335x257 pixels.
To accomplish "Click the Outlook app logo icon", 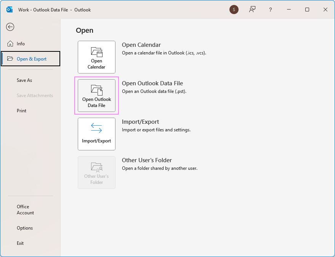I will [x=10, y=10].
